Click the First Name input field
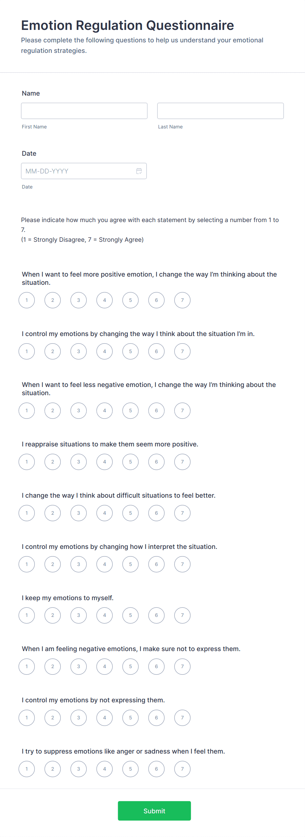305x837 pixels. pos(84,111)
